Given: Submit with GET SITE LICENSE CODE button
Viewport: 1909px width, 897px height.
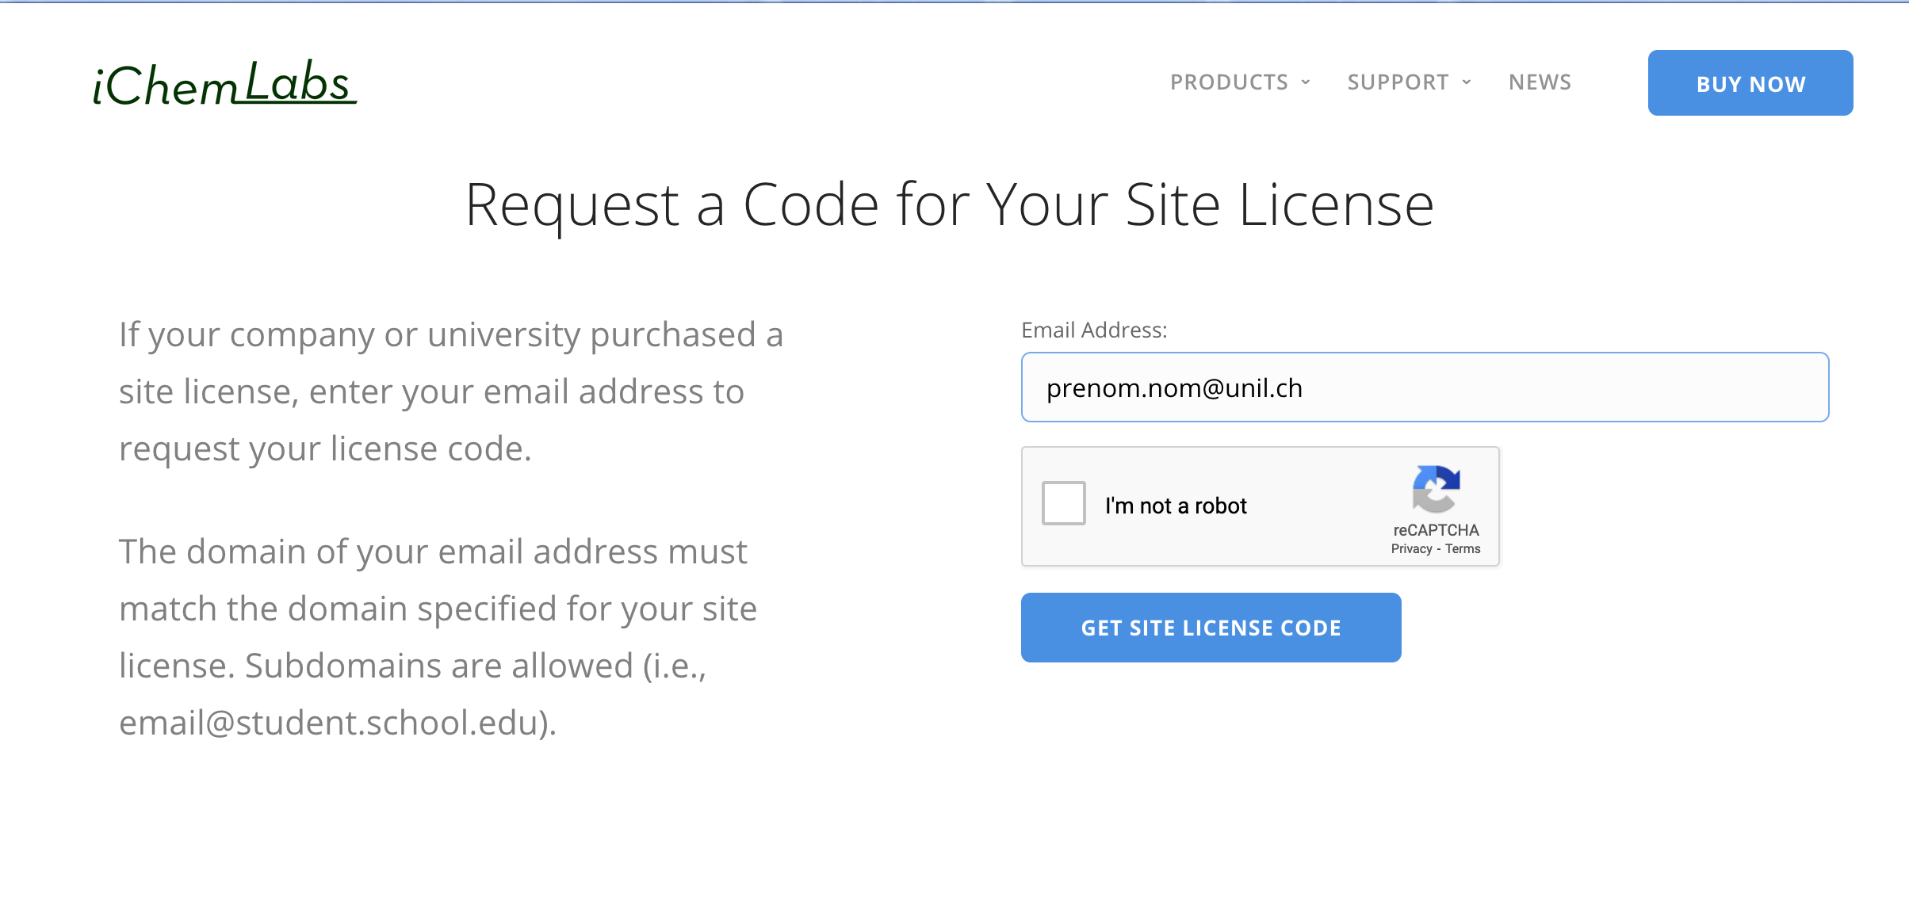Looking at the screenshot, I should [1211, 628].
